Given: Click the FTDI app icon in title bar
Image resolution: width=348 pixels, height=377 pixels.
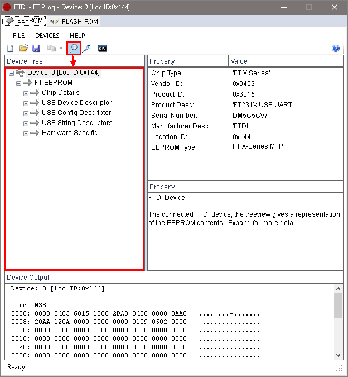Looking at the screenshot, I should click(7, 7).
